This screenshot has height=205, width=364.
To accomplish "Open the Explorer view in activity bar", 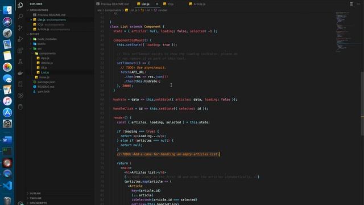I will coord(20,5).
